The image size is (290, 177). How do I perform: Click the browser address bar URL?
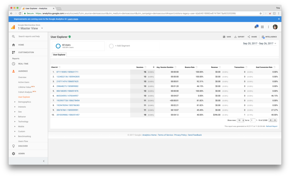(135, 13)
